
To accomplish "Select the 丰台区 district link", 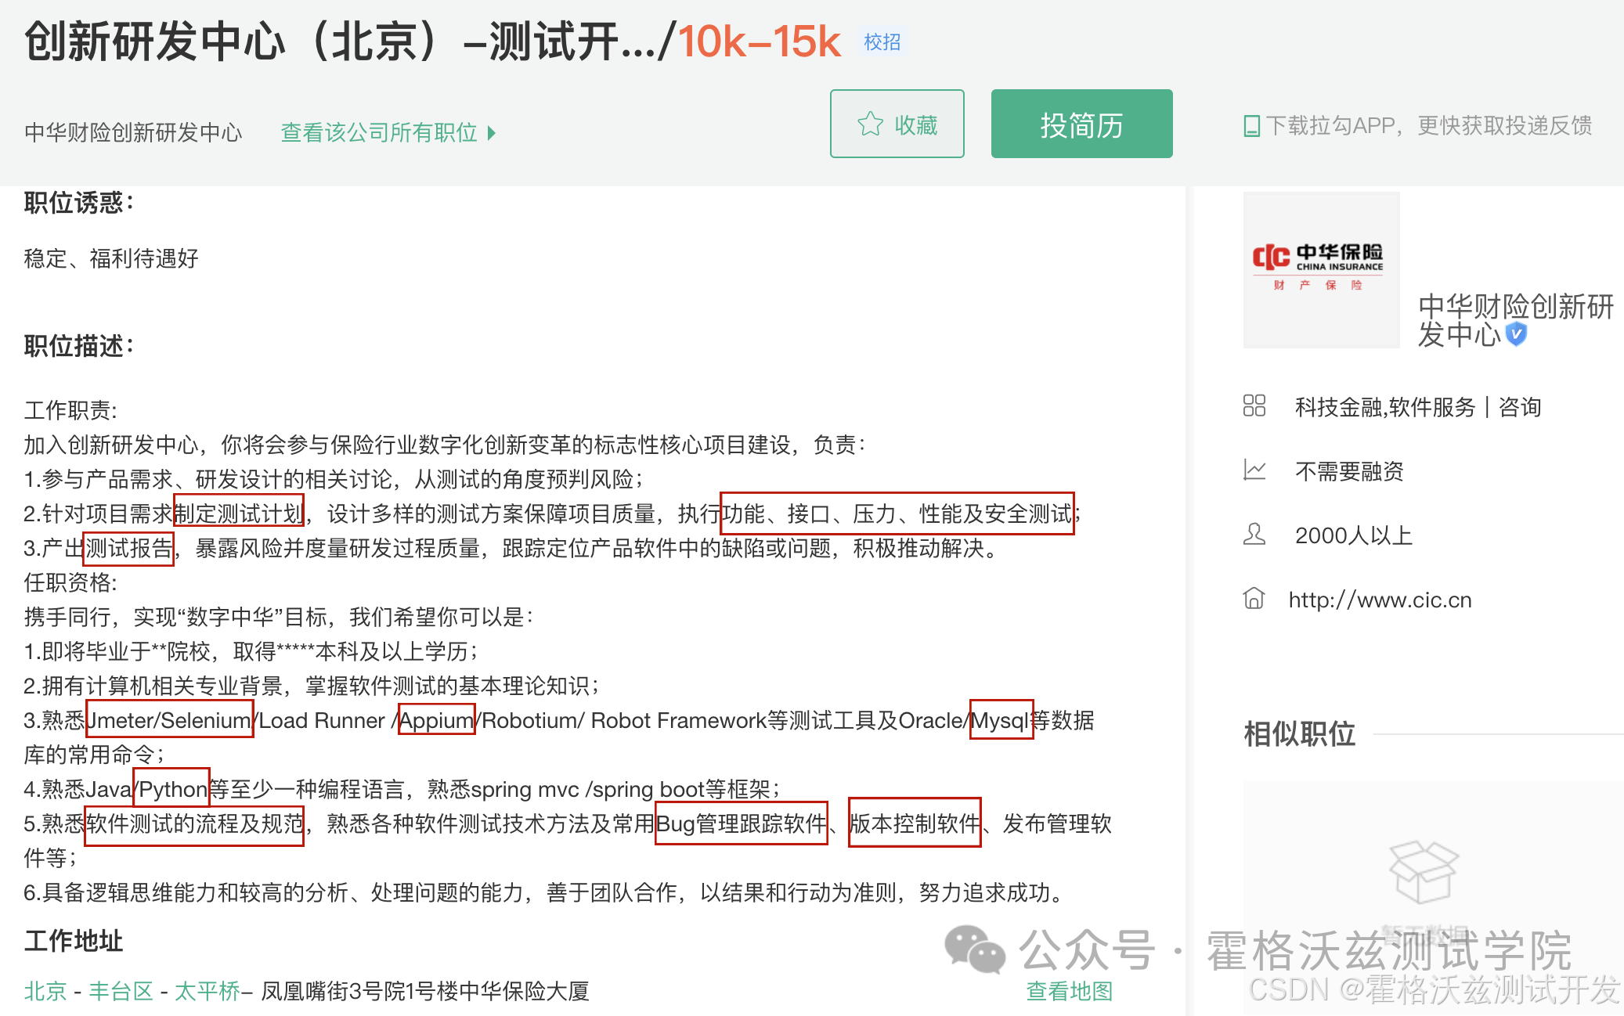I will (x=121, y=991).
